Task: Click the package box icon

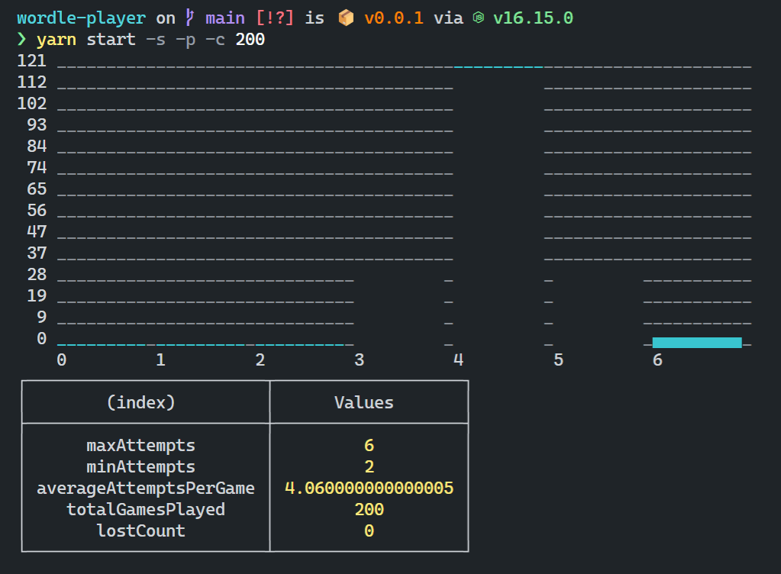Action: (x=346, y=18)
